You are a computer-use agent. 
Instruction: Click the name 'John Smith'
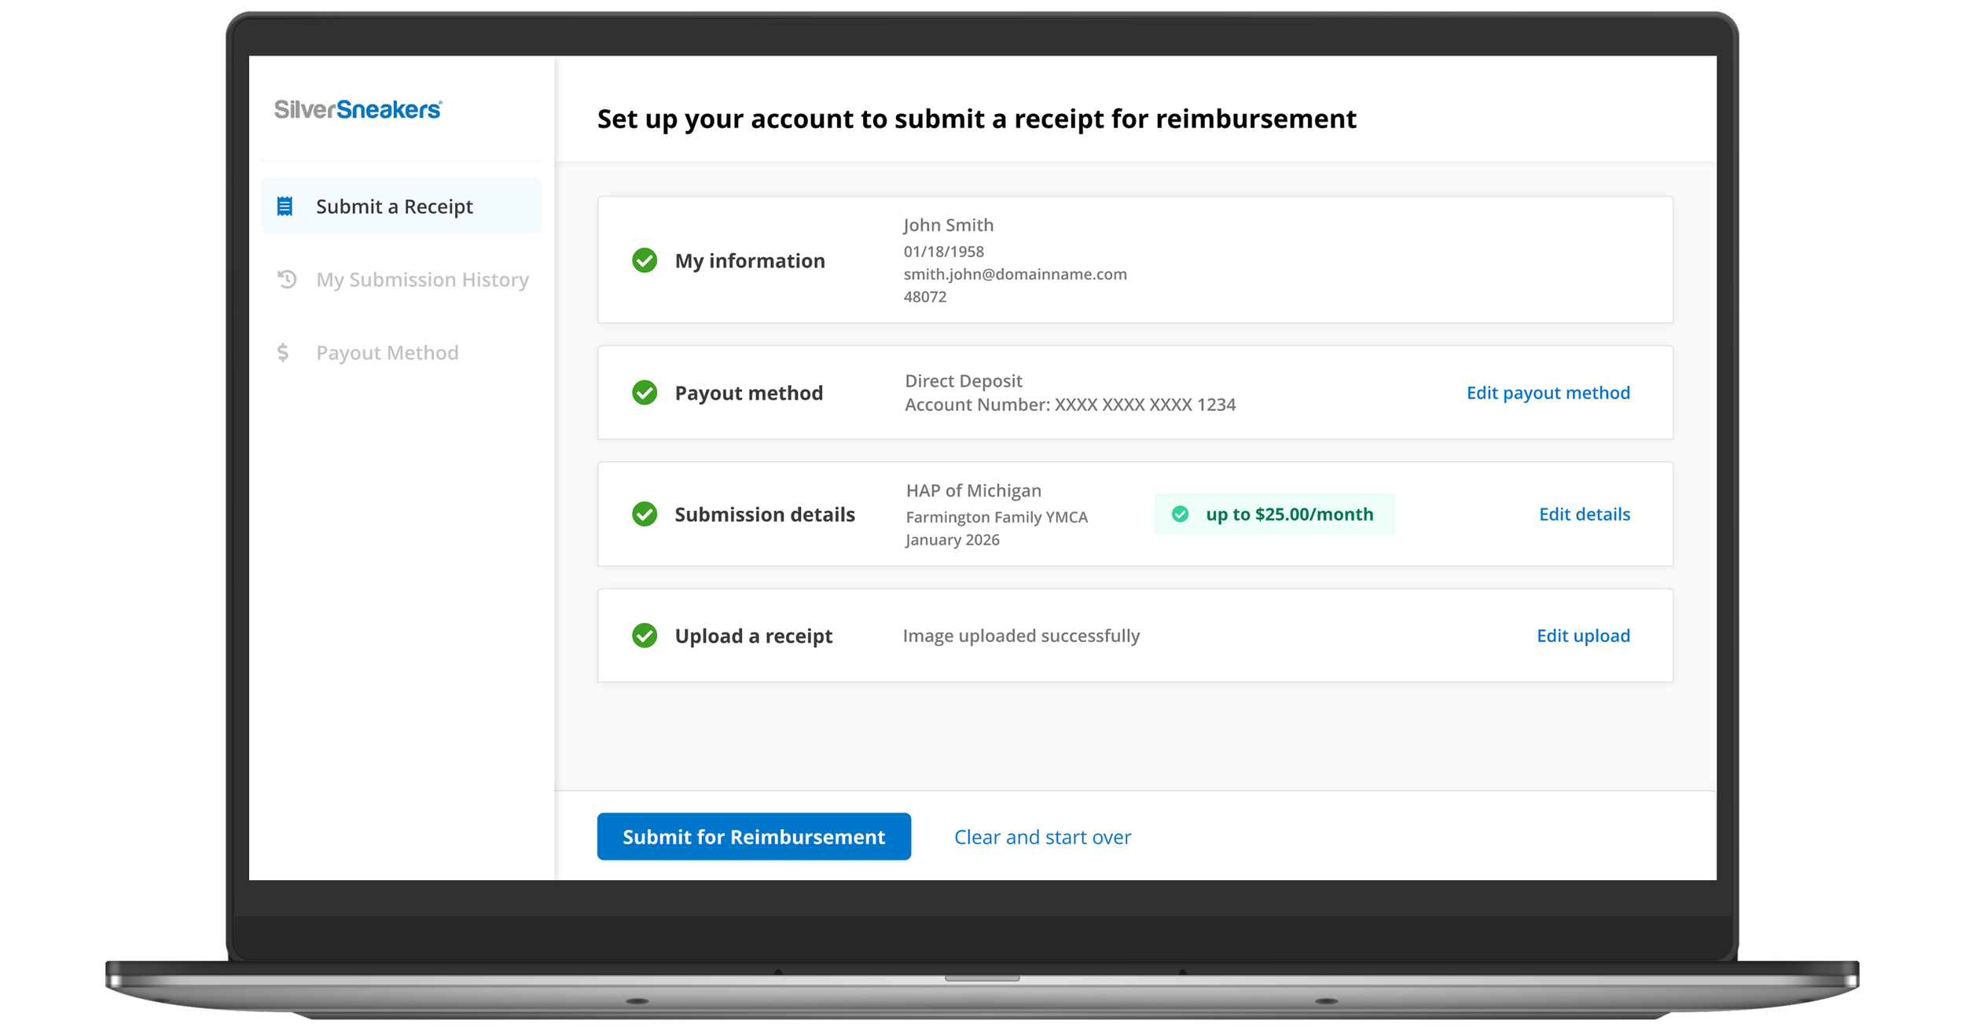pyautogui.click(x=948, y=225)
